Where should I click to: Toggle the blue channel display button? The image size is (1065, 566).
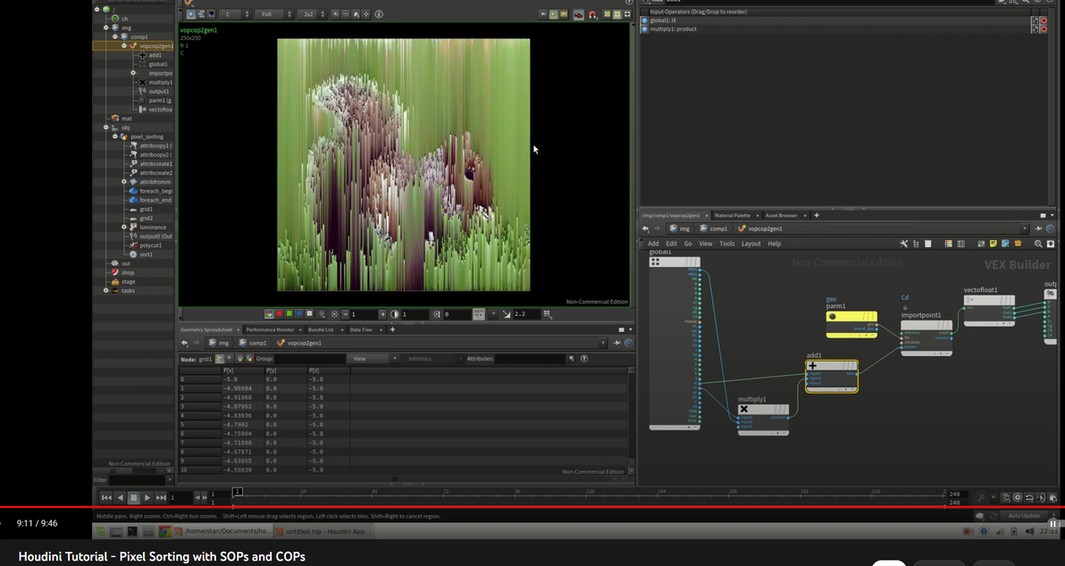pyautogui.click(x=298, y=314)
